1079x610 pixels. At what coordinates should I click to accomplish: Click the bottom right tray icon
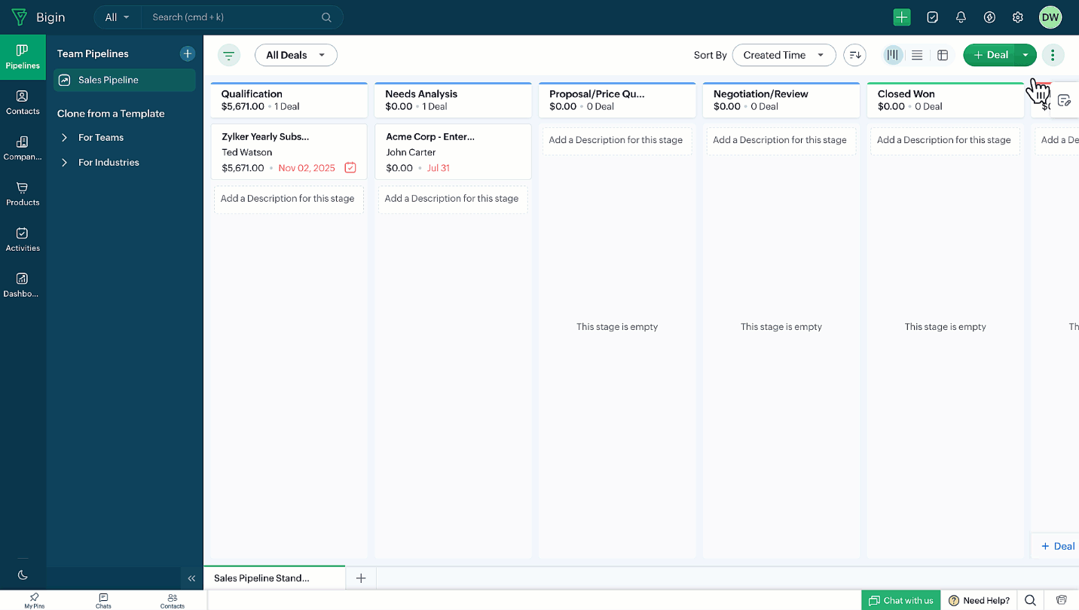1061,600
